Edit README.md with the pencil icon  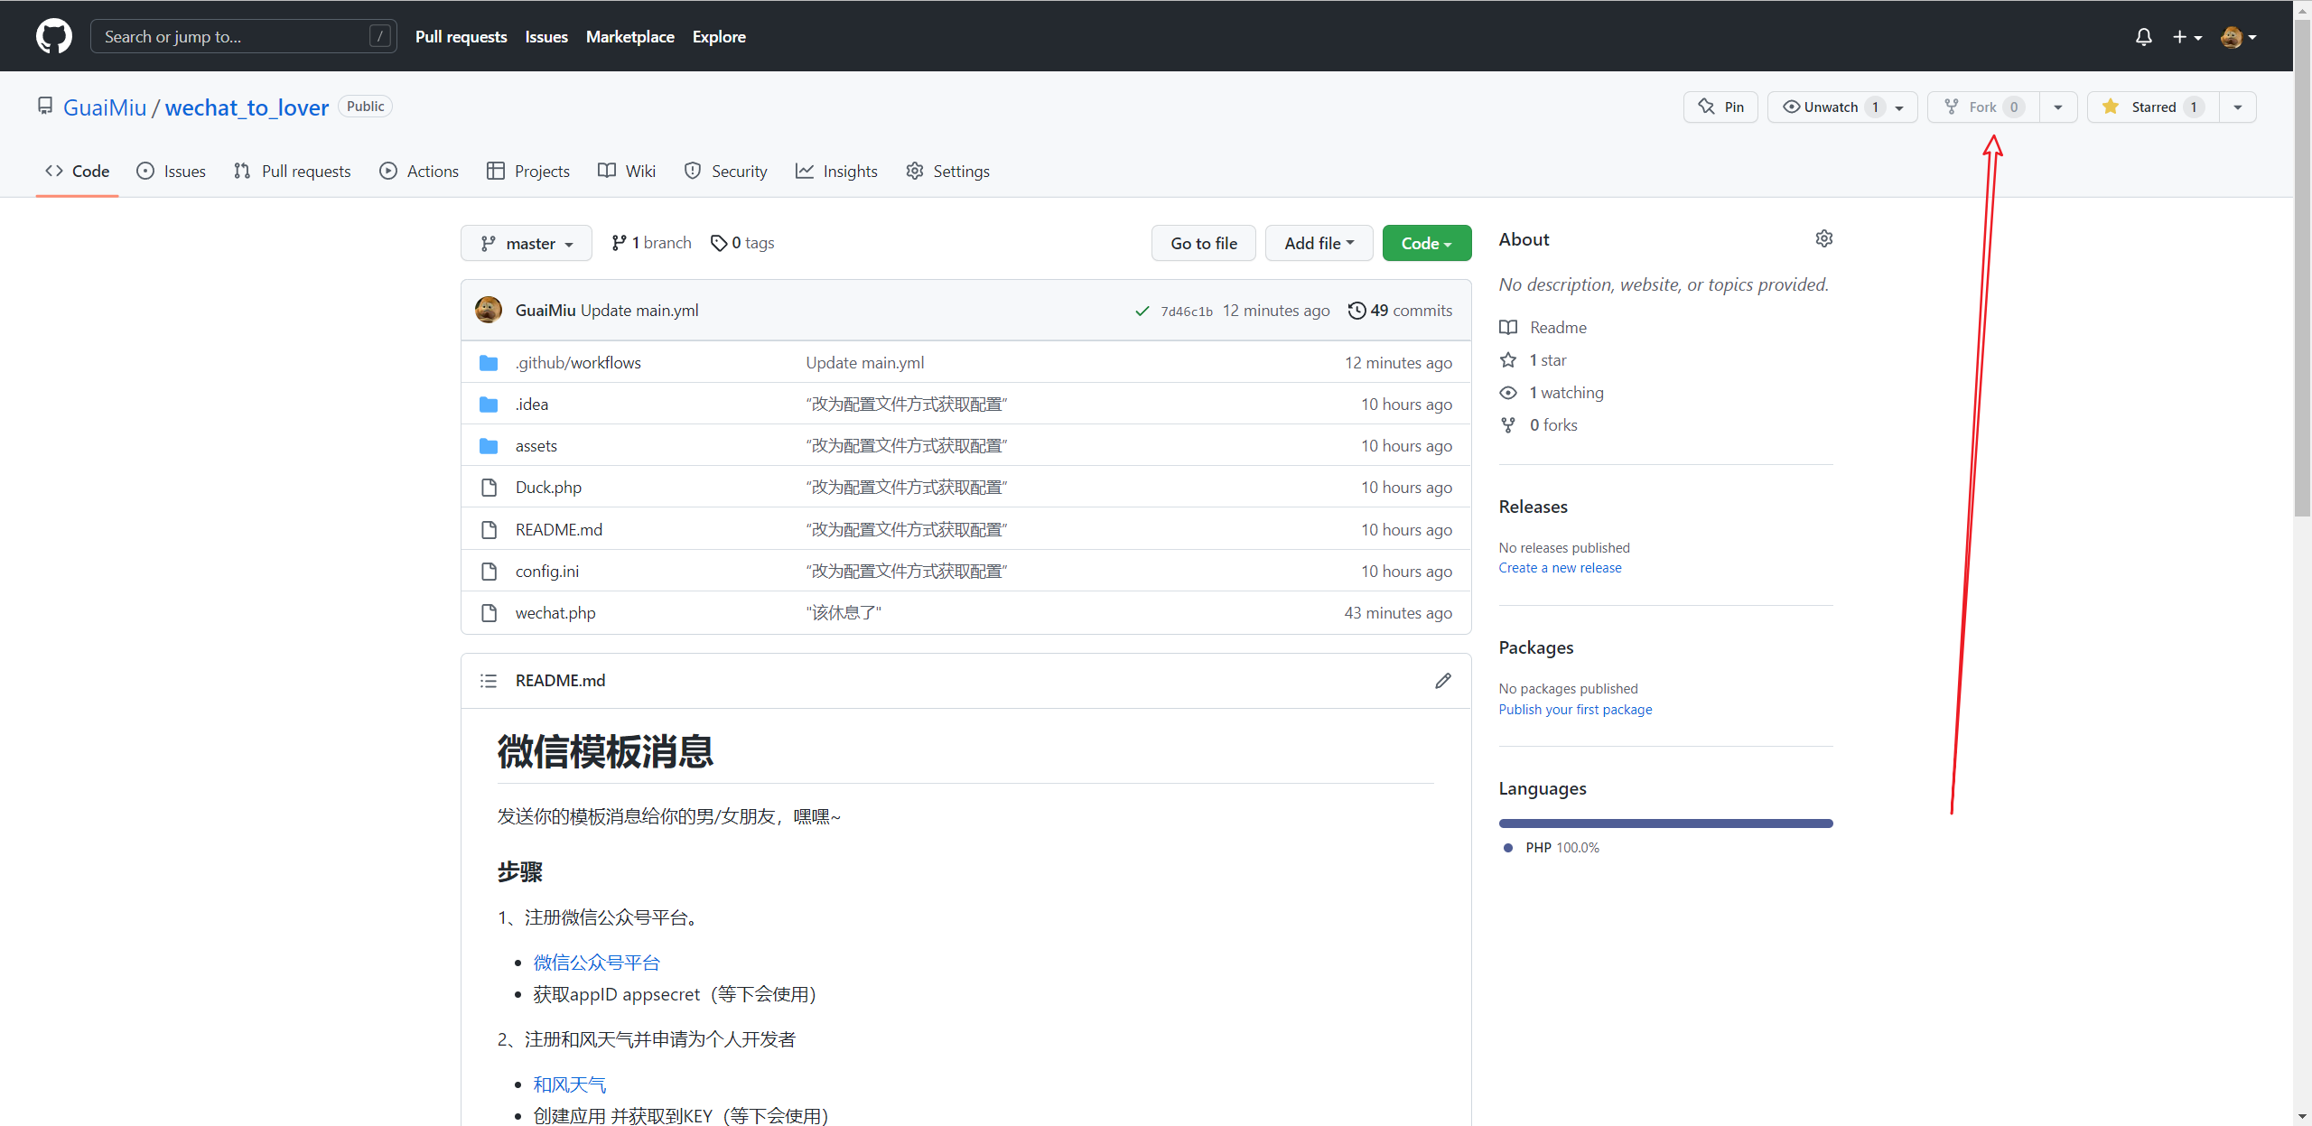1443,681
